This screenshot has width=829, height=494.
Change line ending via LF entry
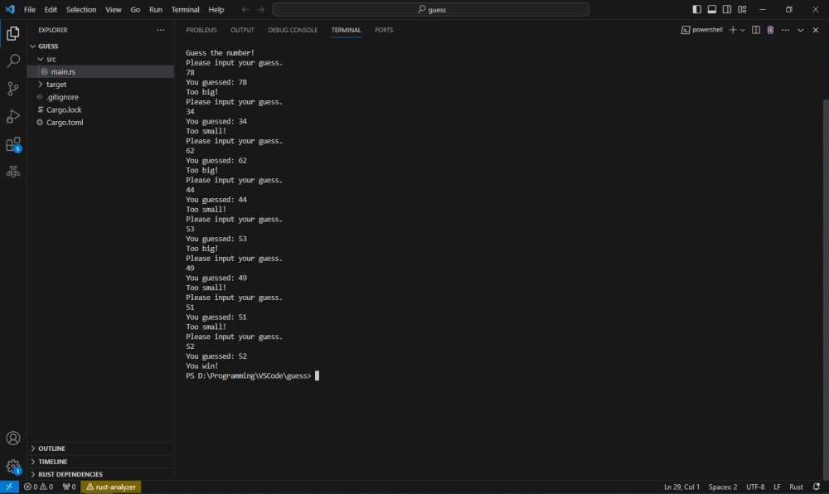pyautogui.click(x=778, y=487)
